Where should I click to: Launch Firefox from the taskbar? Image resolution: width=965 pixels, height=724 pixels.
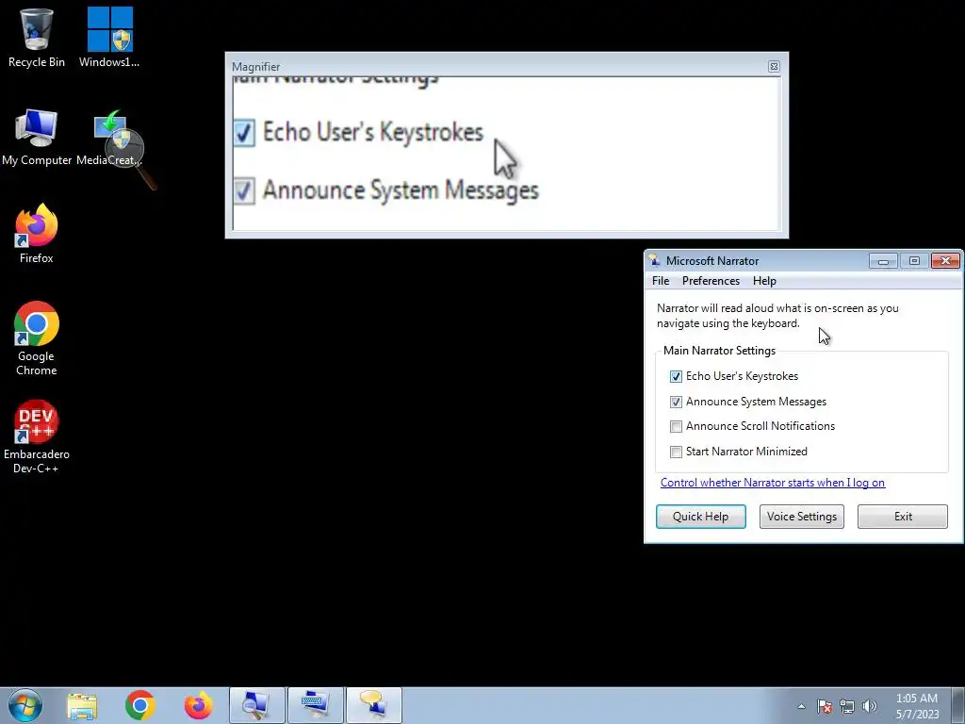[198, 705]
